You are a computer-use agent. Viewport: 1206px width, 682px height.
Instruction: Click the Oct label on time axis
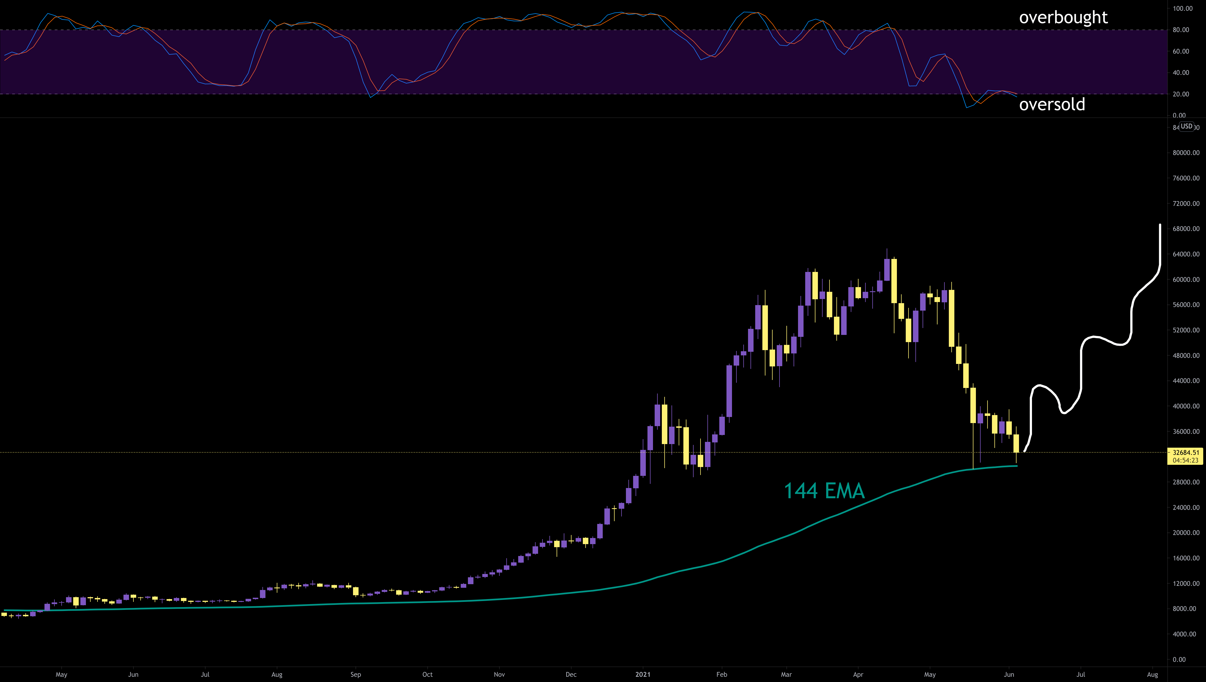[x=427, y=675]
